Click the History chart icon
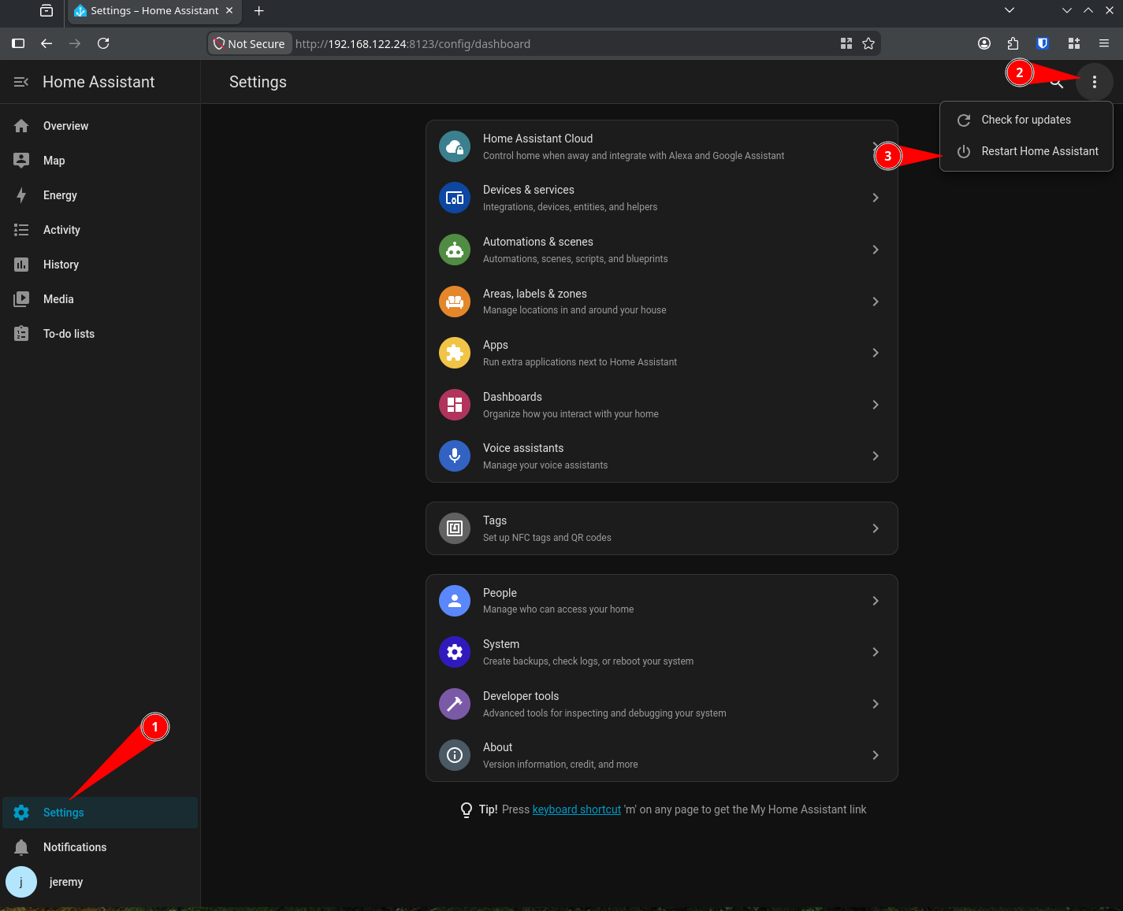The image size is (1123, 911). 21,265
